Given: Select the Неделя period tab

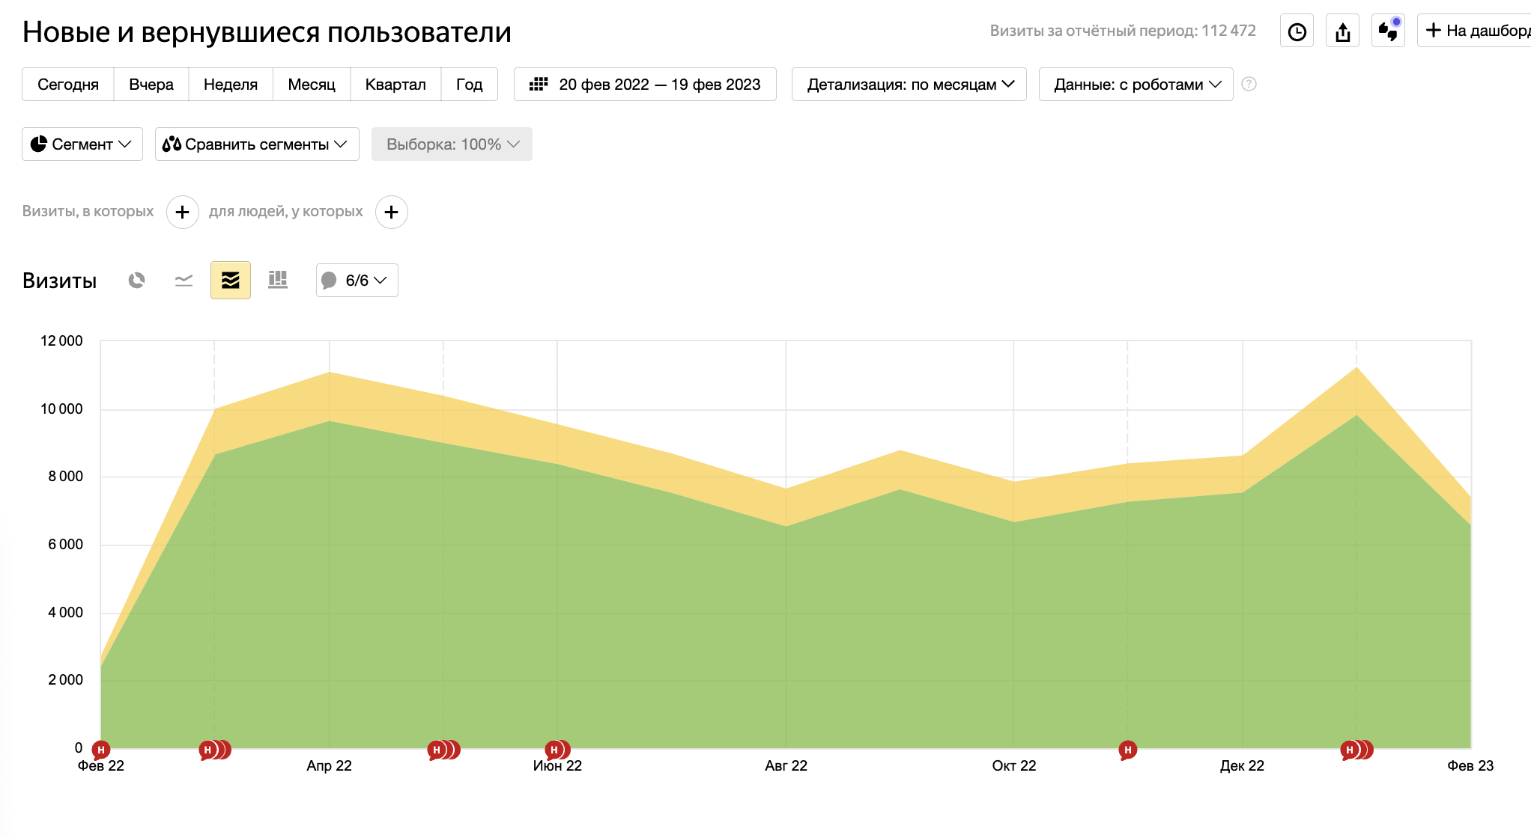Looking at the screenshot, I should click(x=231, y=85).
